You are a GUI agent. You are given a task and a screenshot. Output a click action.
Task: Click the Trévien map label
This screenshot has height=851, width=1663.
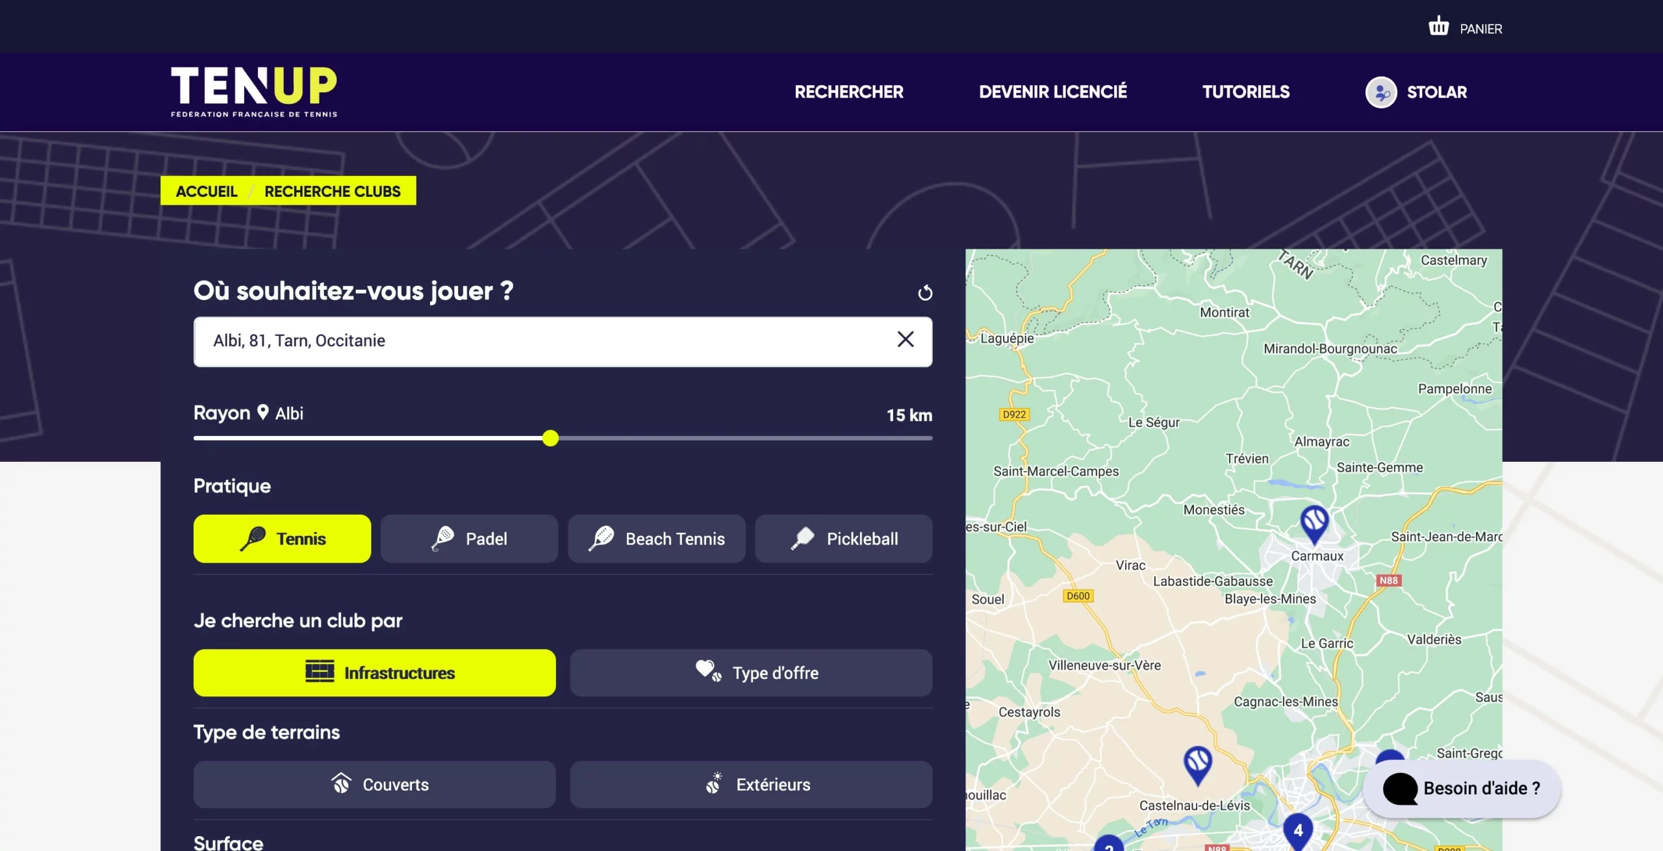1247,459
